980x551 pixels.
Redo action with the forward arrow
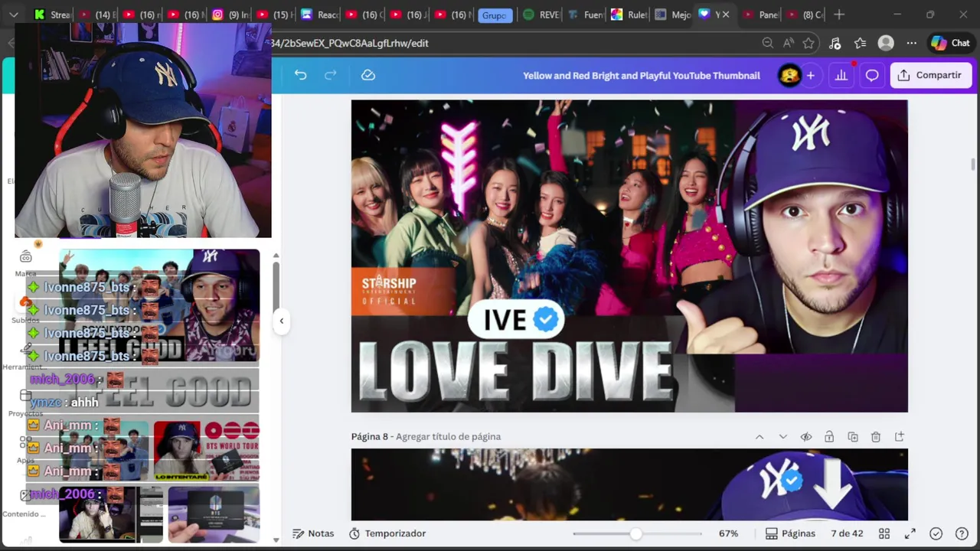click(331, 75)
